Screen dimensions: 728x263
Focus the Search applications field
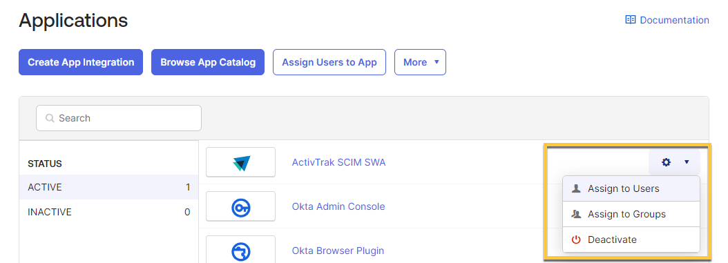click(x=119, y=118)
